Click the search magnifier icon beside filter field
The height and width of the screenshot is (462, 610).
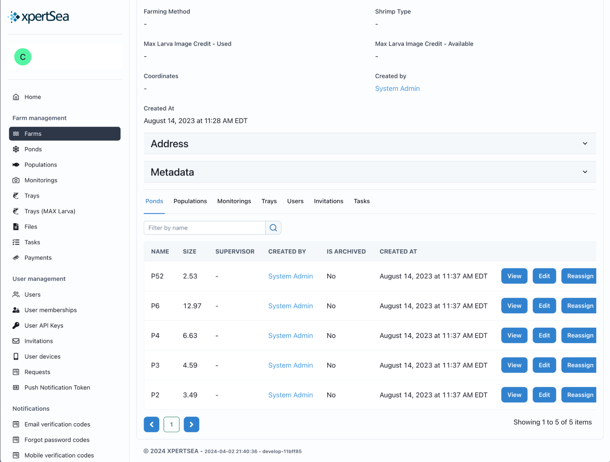(273, 228)
